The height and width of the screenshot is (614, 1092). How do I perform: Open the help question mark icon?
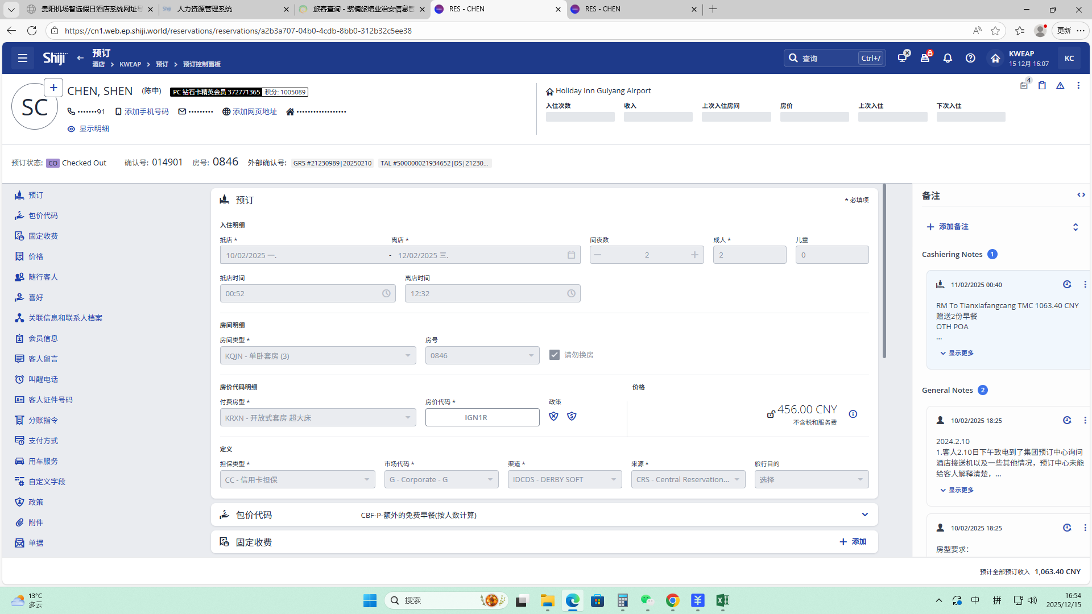coord(970,58)
